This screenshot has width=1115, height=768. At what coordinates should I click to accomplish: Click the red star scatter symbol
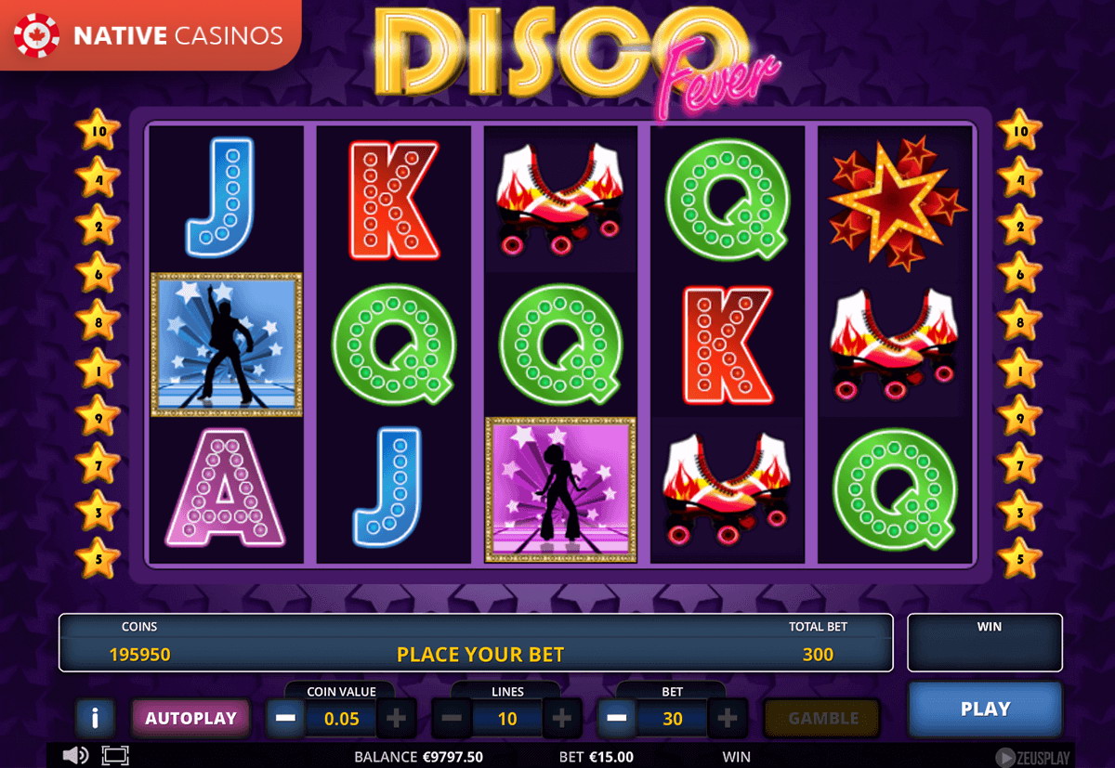click(896, 198)
